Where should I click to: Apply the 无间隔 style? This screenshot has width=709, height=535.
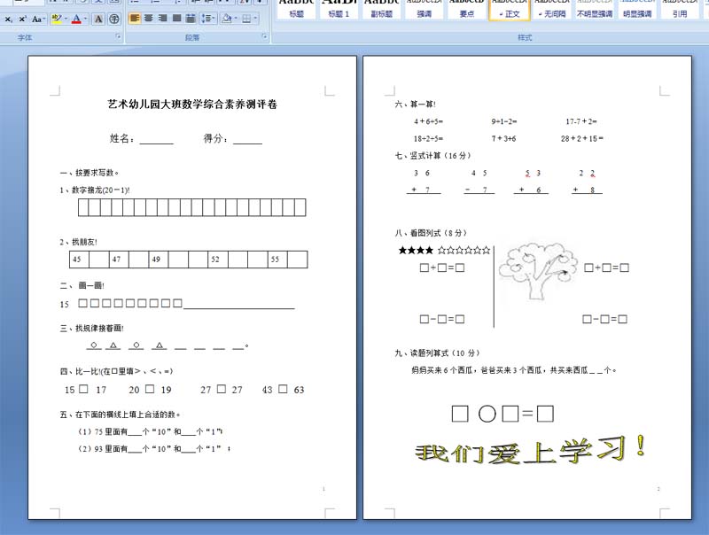pyautogui.click(x=552, y=9)
